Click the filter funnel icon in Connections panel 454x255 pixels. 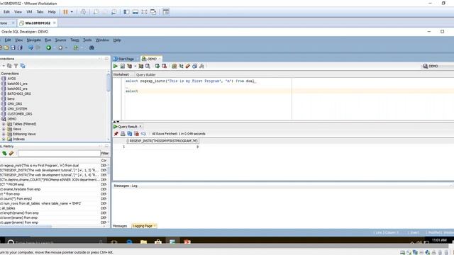click(16, 66)
